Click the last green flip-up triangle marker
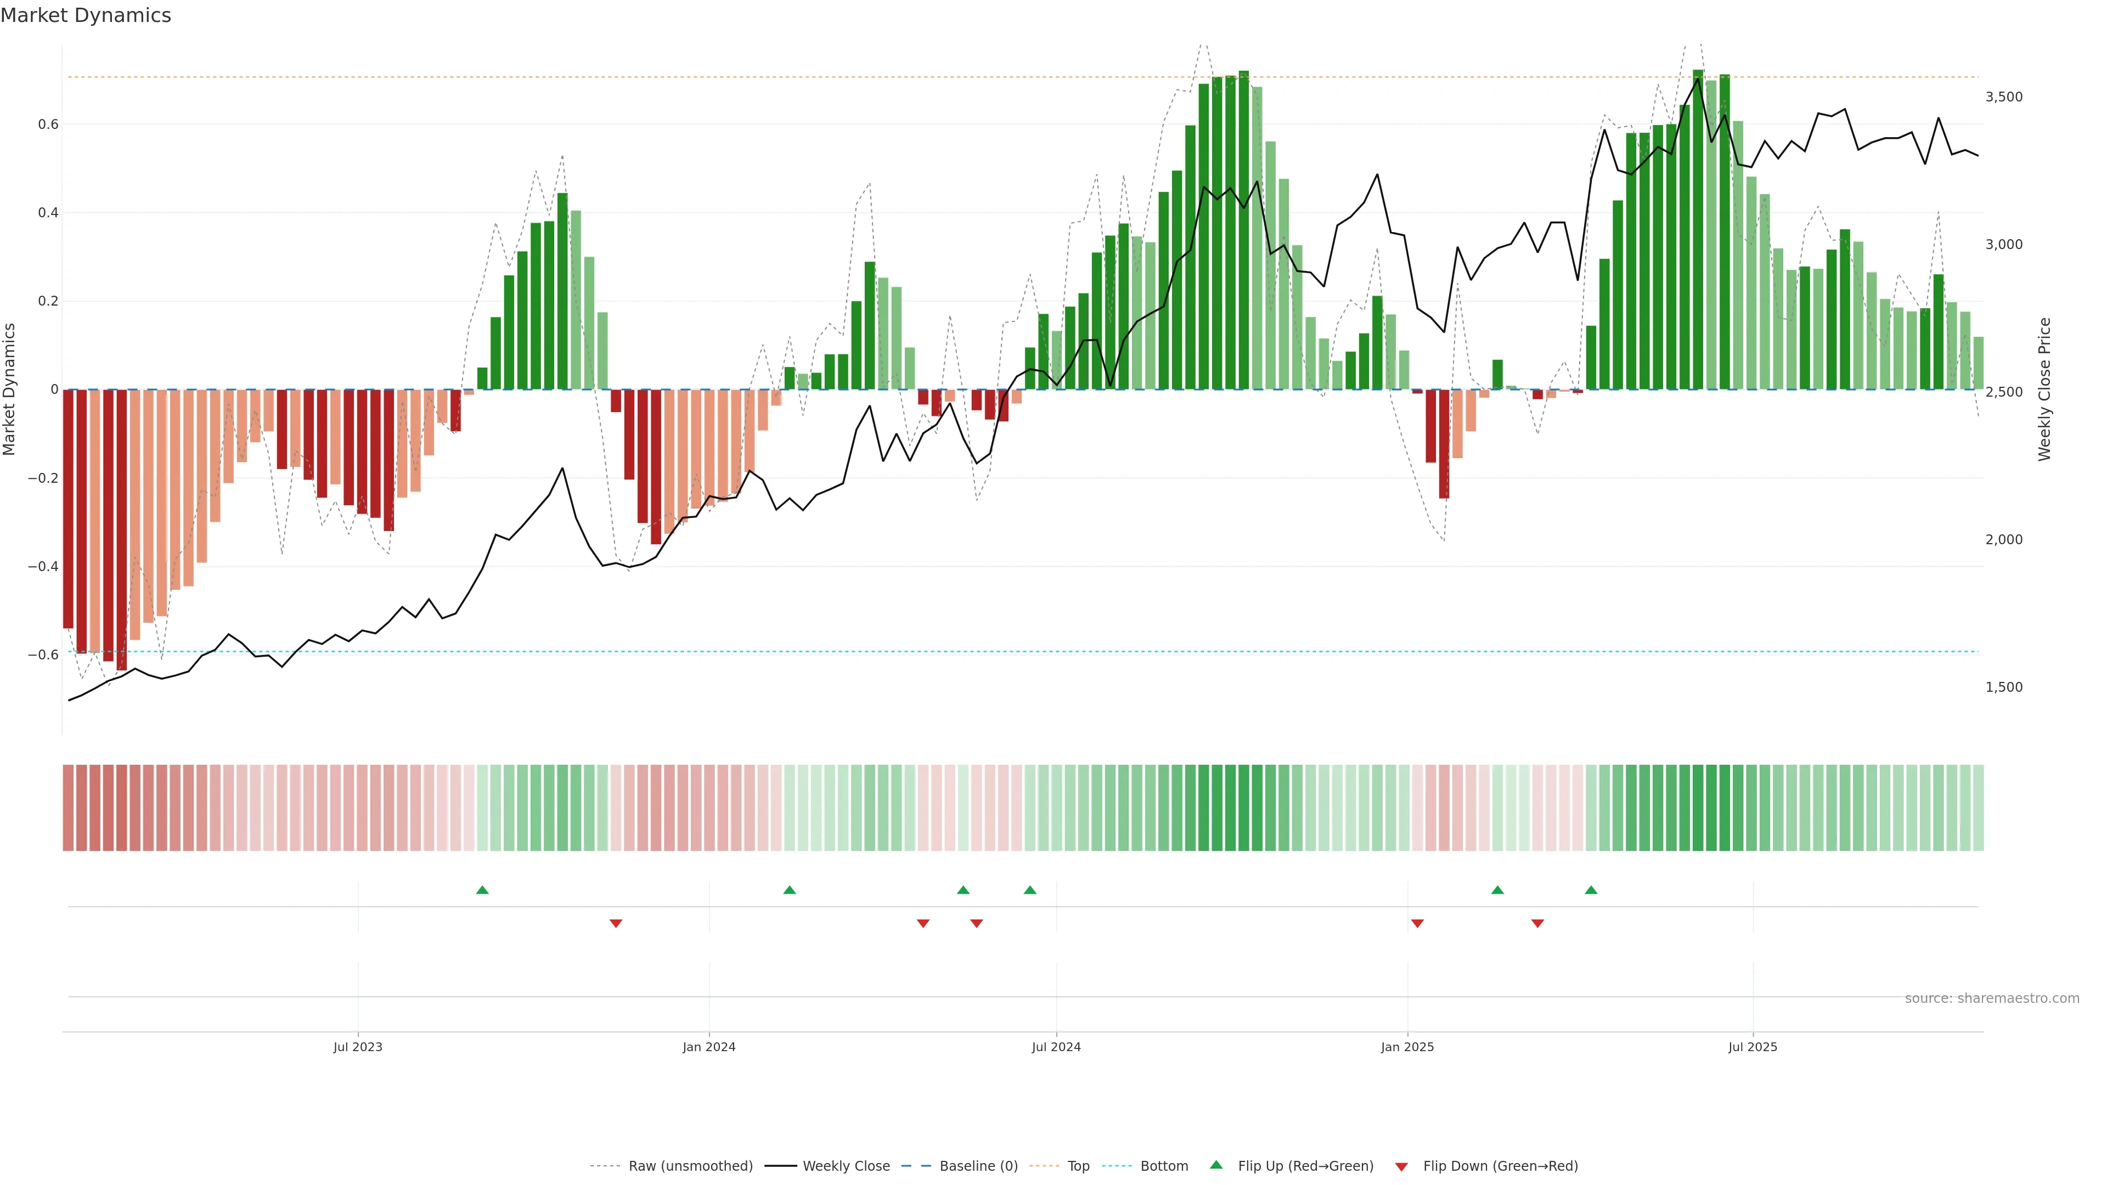2107x1185 pixels. click(1591, 890)
